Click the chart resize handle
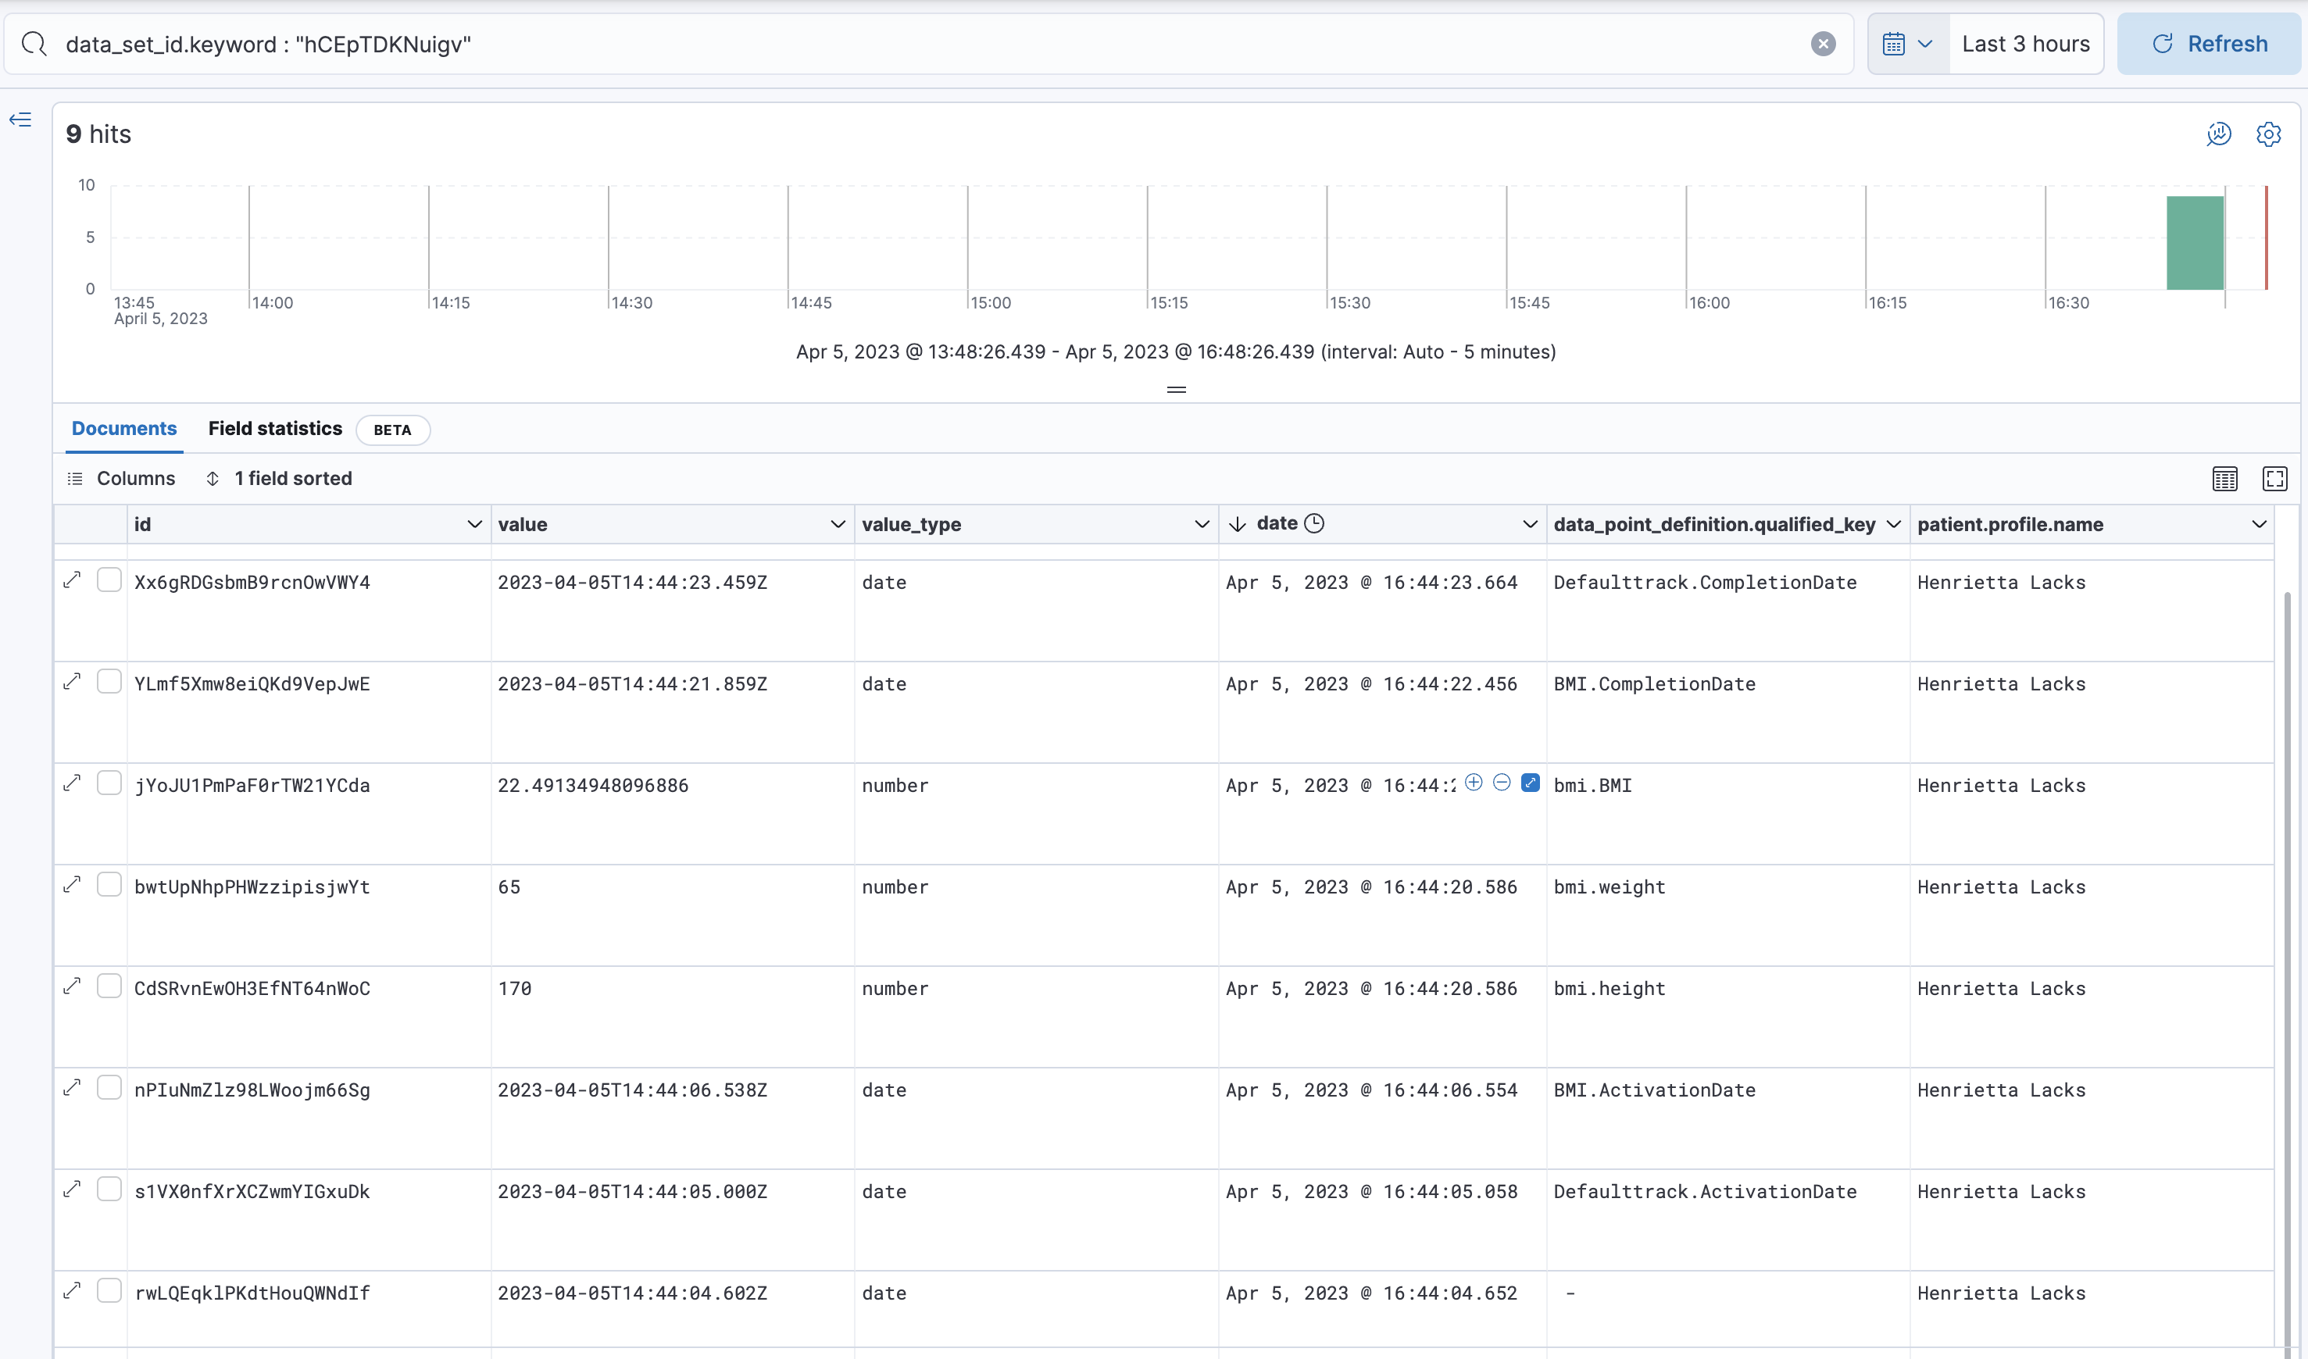Viewport: 2308px width, 1359px height. pyautogui.click(x=1176, y=389)
